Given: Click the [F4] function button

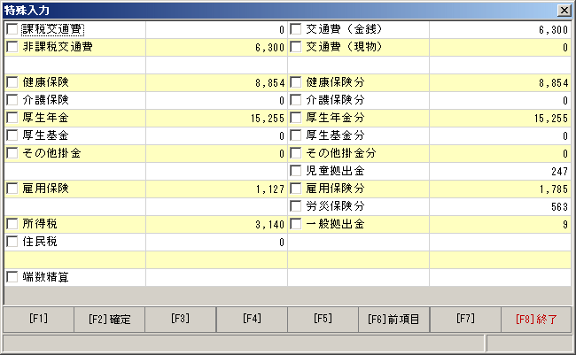Looking at the screenshot, I should 252,320.
